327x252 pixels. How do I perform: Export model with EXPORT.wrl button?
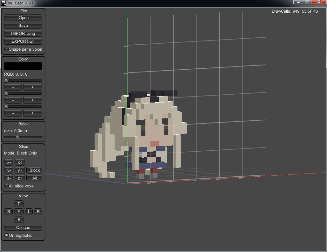click(x=23, y=41)
